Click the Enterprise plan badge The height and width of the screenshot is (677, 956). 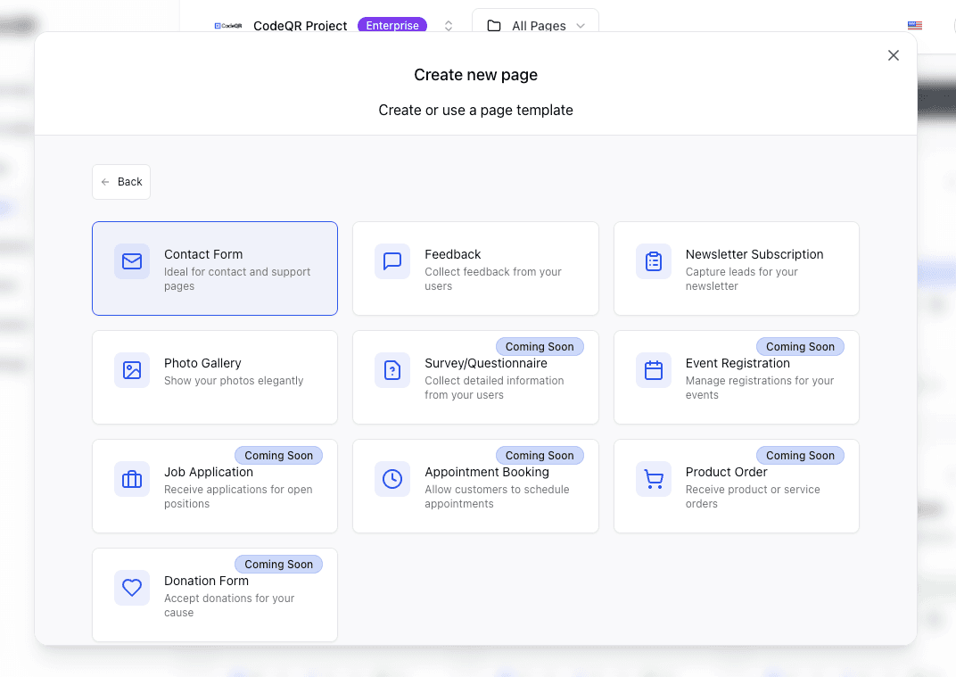[x=392, y=26]
